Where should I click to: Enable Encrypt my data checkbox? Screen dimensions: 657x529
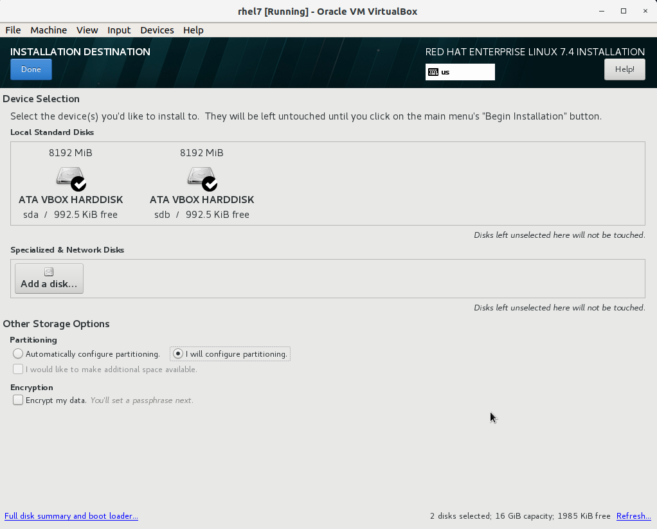[x=17, y=400]
